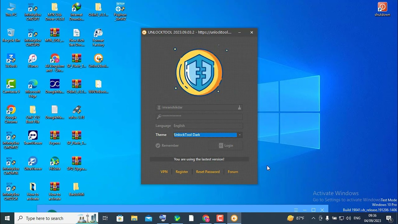The width and height of the screenshot is (398, 224).
Task: Select the All kingdom Chrome shortcut
Action: pos(55,63)
